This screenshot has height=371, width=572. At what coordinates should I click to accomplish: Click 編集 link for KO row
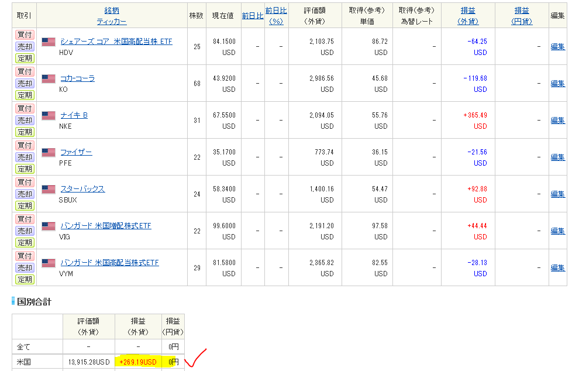pos(558,84)
